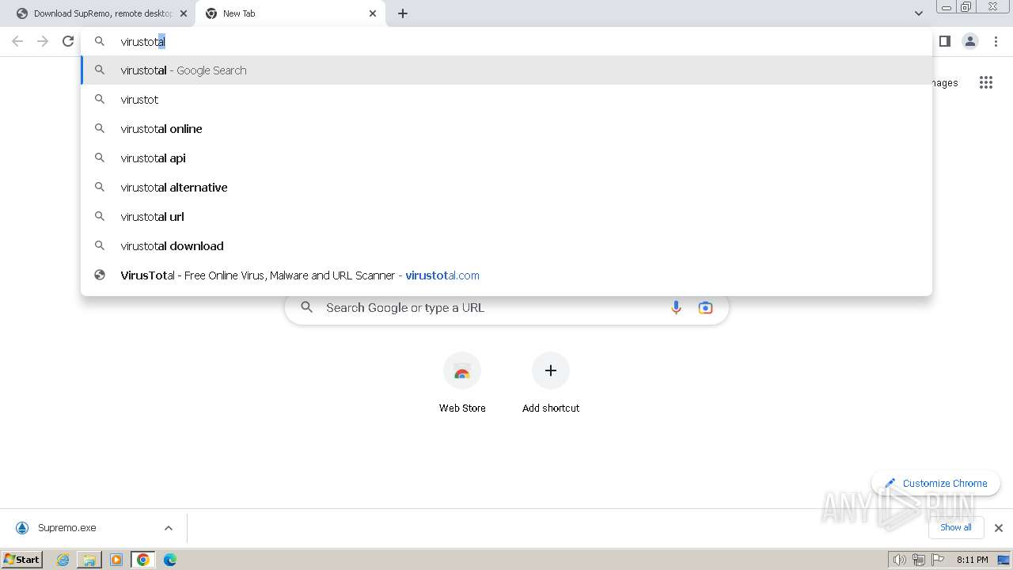
Task: Expand the Supremo.exe download options chevron
Action: coord(169,528)
